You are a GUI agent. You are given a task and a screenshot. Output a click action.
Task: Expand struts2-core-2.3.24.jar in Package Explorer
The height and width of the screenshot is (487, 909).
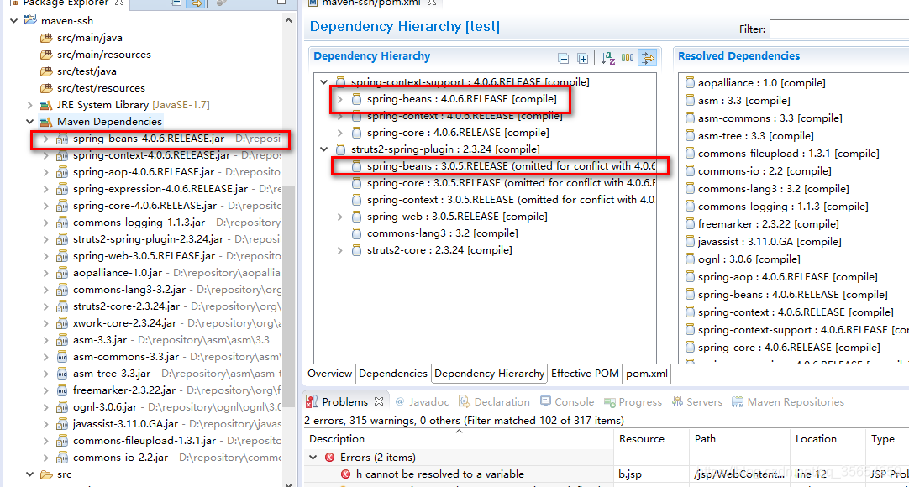click(46, 307)
